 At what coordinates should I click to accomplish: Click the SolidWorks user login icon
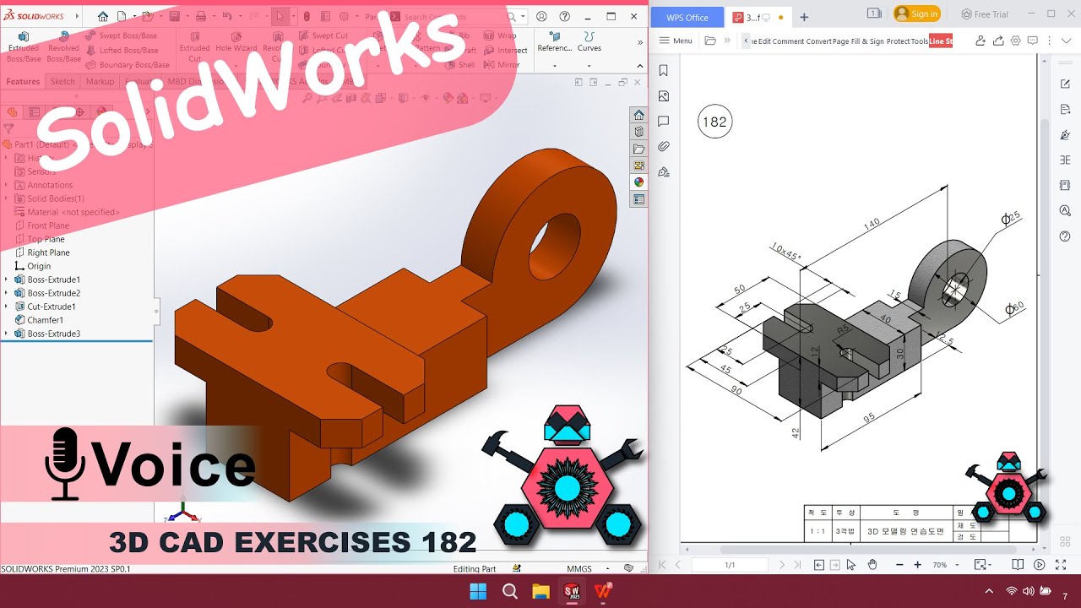541,16
